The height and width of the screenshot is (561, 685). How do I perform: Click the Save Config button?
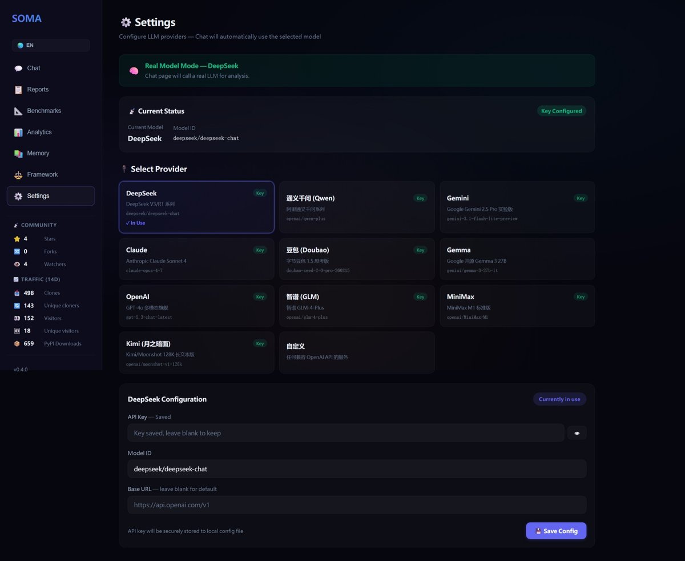click(556, 531)
